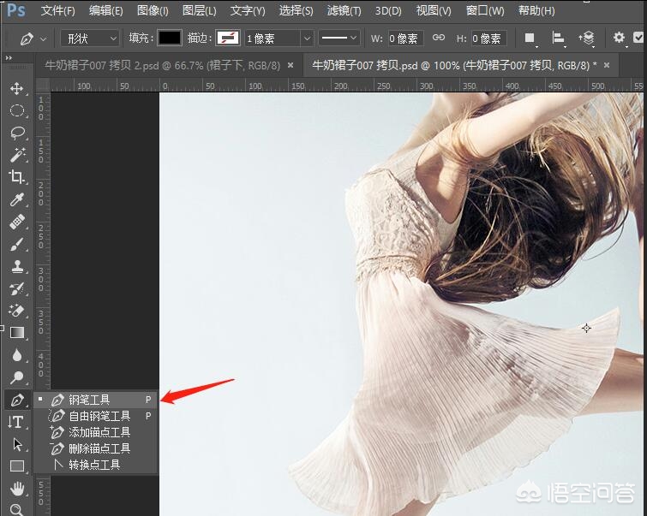
Task: Select the Elliptical Marquee tool
Action: 16,110
